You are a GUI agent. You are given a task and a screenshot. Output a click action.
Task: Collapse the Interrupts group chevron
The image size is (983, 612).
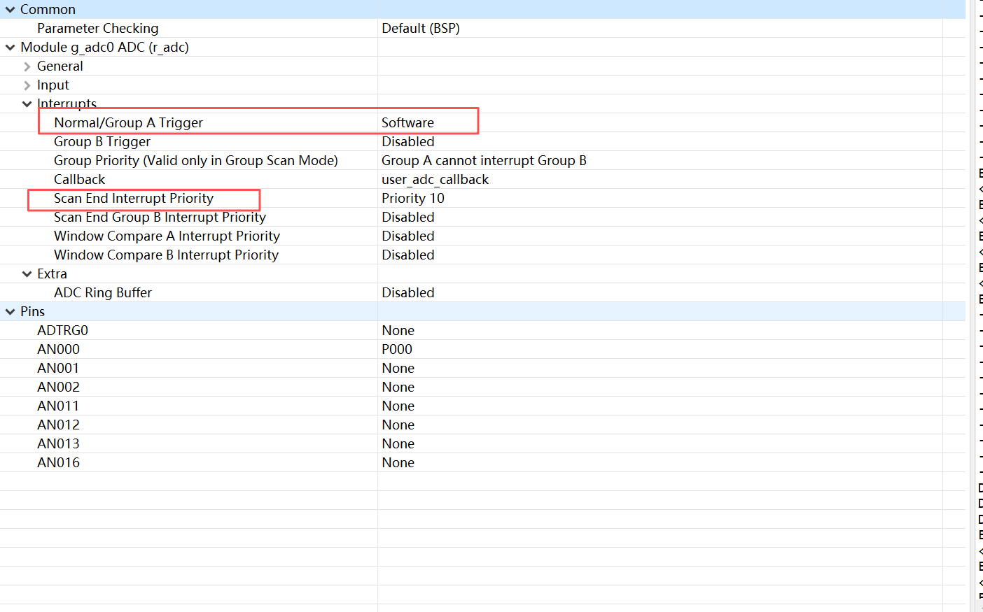(x=27, y=104)
